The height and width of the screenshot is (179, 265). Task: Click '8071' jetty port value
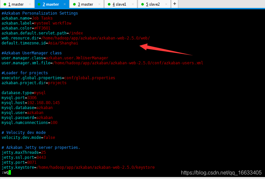point(32,162)
